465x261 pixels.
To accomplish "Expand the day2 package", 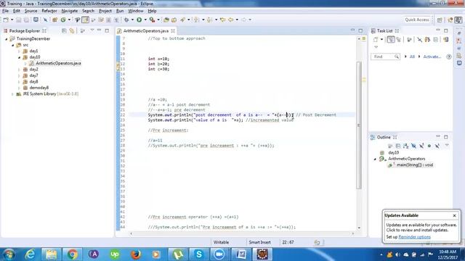I will 20,70.
